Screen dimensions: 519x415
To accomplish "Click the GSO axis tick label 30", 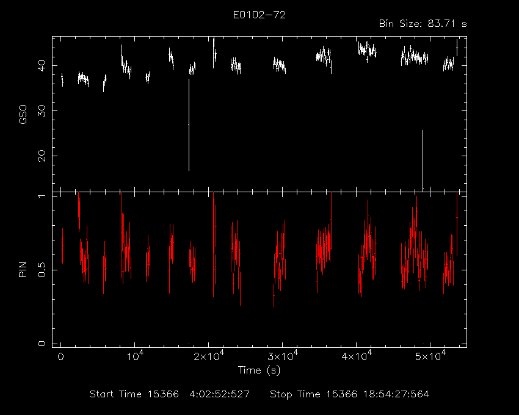I will [42, 110].
